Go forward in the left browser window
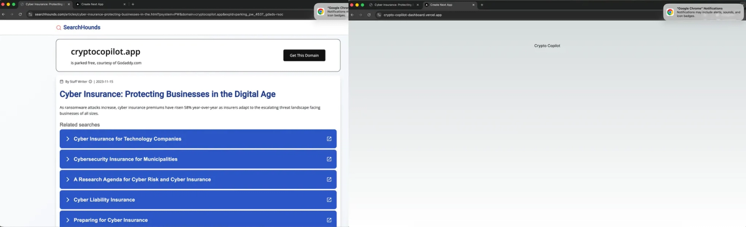Viewport: 746px width, 227px height. (x=12, y=14)
